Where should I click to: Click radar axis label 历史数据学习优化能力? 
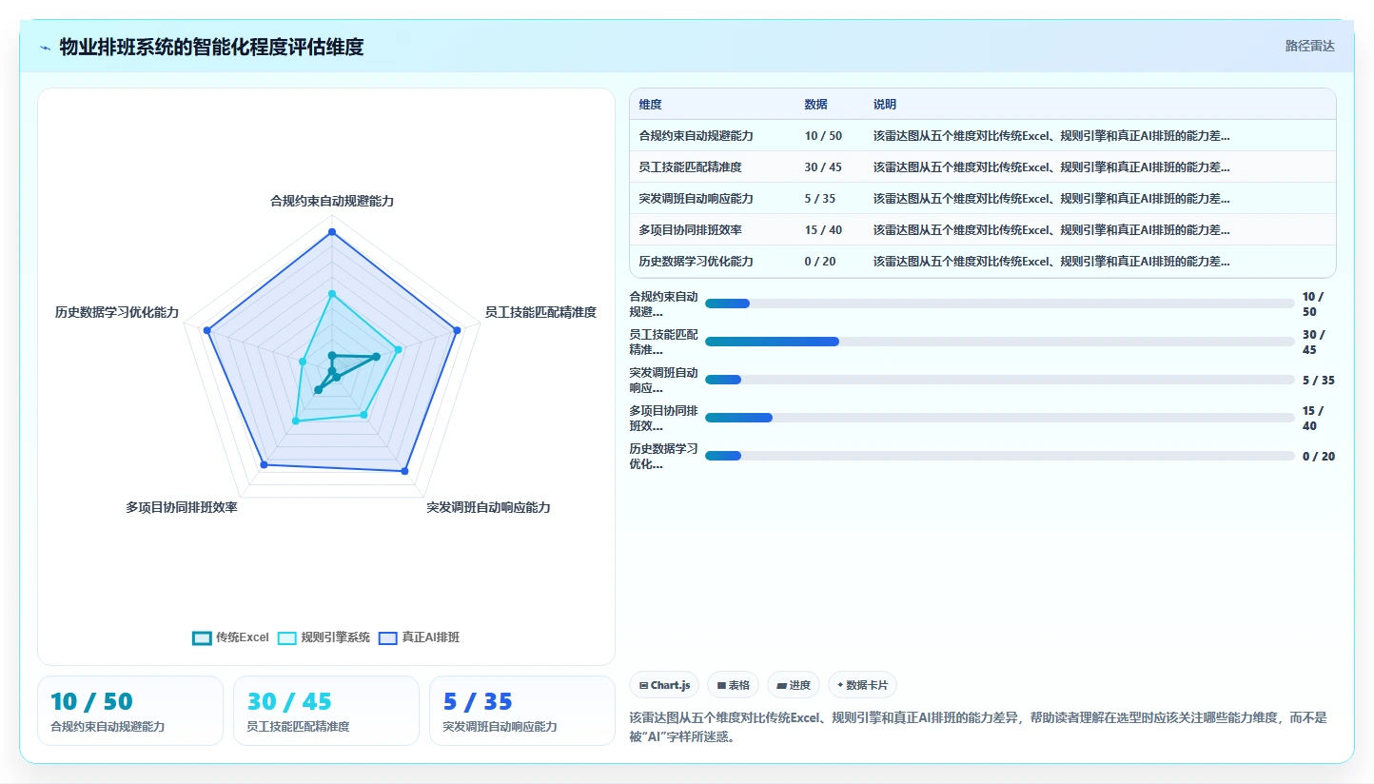tap(117, 312)
